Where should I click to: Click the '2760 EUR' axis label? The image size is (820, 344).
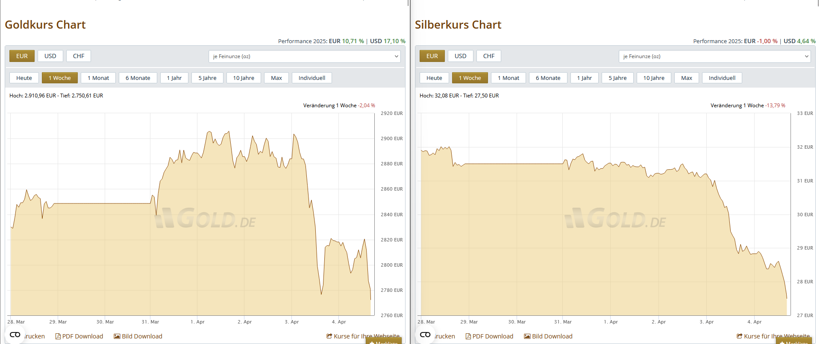[x=392, y=315]
